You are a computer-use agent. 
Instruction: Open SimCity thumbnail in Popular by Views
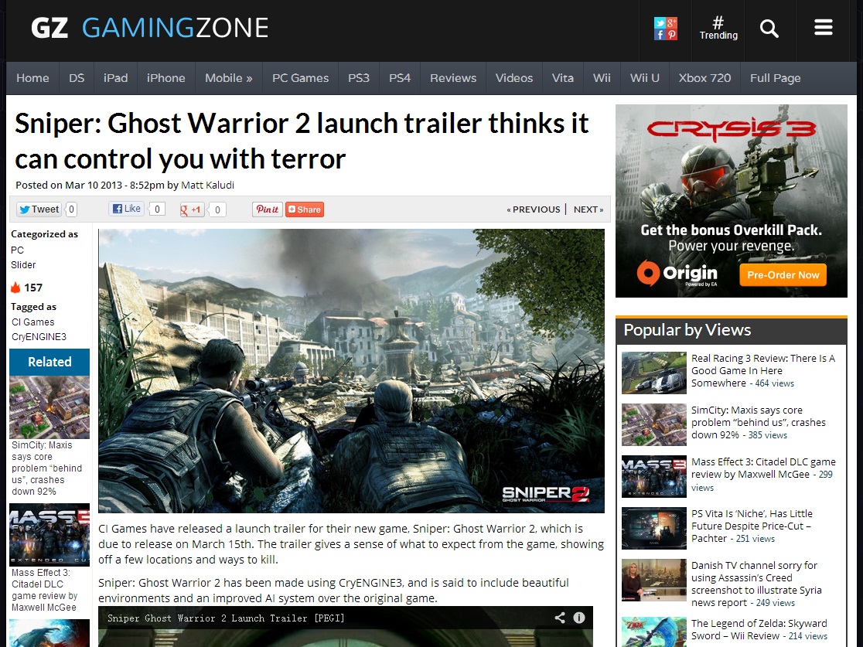(x=654, y=424)
